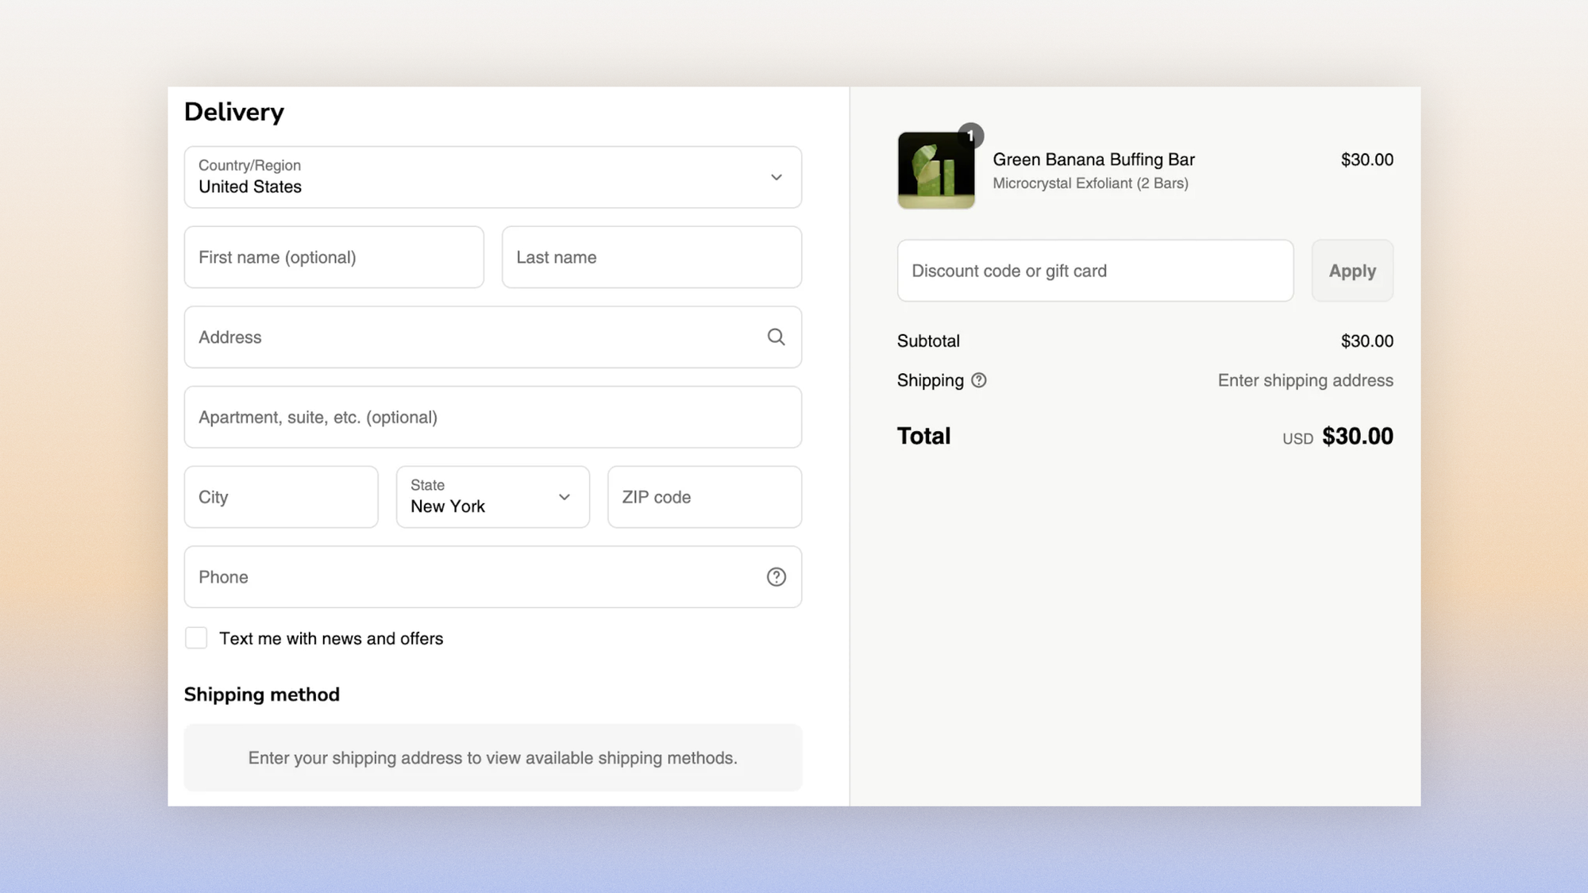Click the shipping methods notice message
Viewport: 1588px width, 893px height.
coord(493,758)
